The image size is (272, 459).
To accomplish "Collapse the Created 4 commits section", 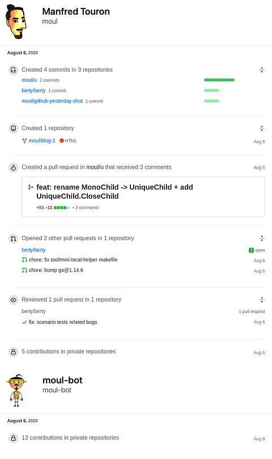I will [x=262, y=70].
